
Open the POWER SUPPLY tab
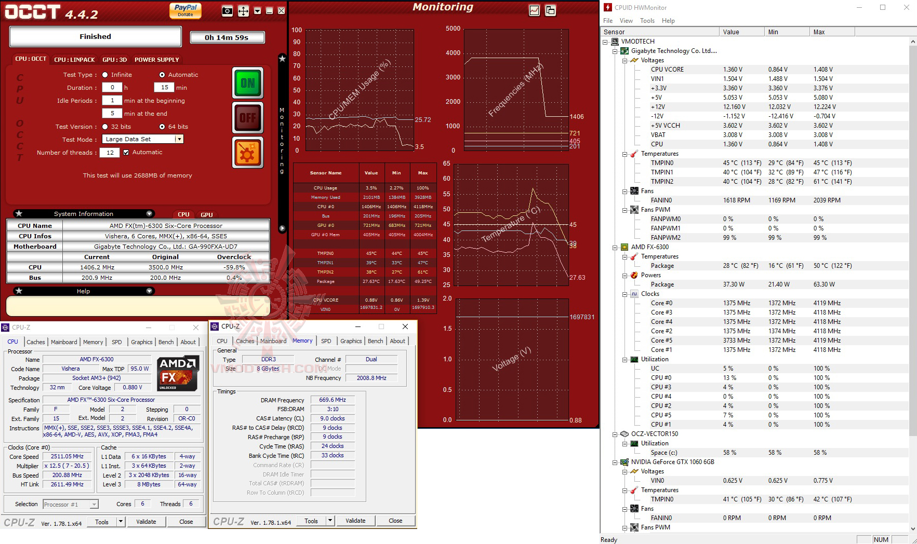[x=157, y=60]
